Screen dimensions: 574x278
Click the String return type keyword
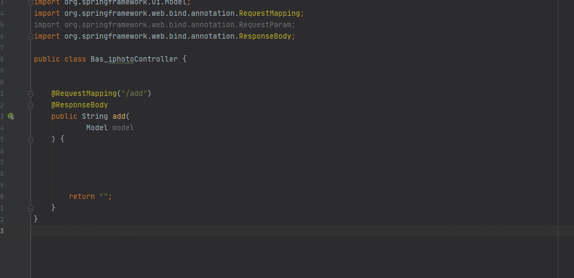click(x=95, y=116)
